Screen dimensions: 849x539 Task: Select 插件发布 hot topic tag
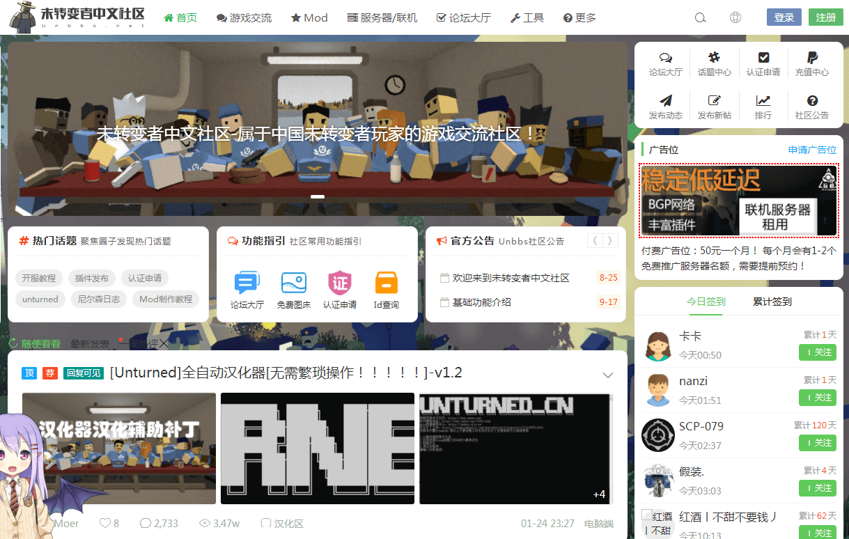point(92,278)
